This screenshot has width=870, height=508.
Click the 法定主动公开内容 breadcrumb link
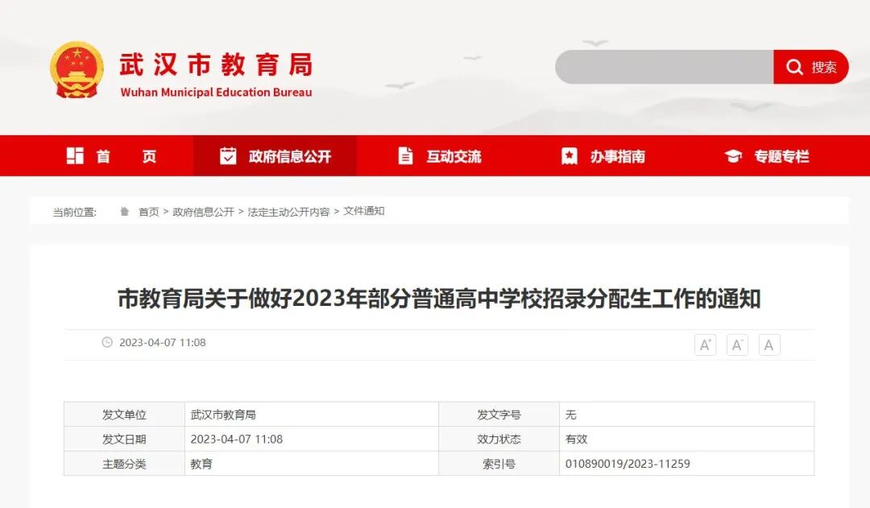click(291, 211)
